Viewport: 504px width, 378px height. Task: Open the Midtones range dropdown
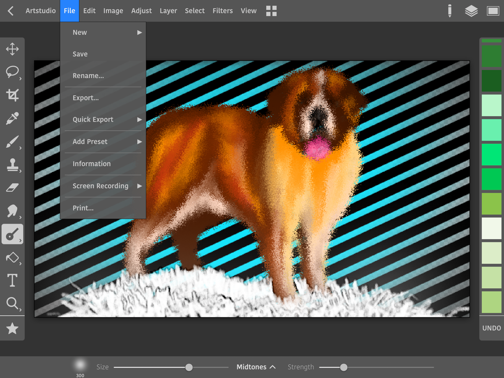point(256,367)
